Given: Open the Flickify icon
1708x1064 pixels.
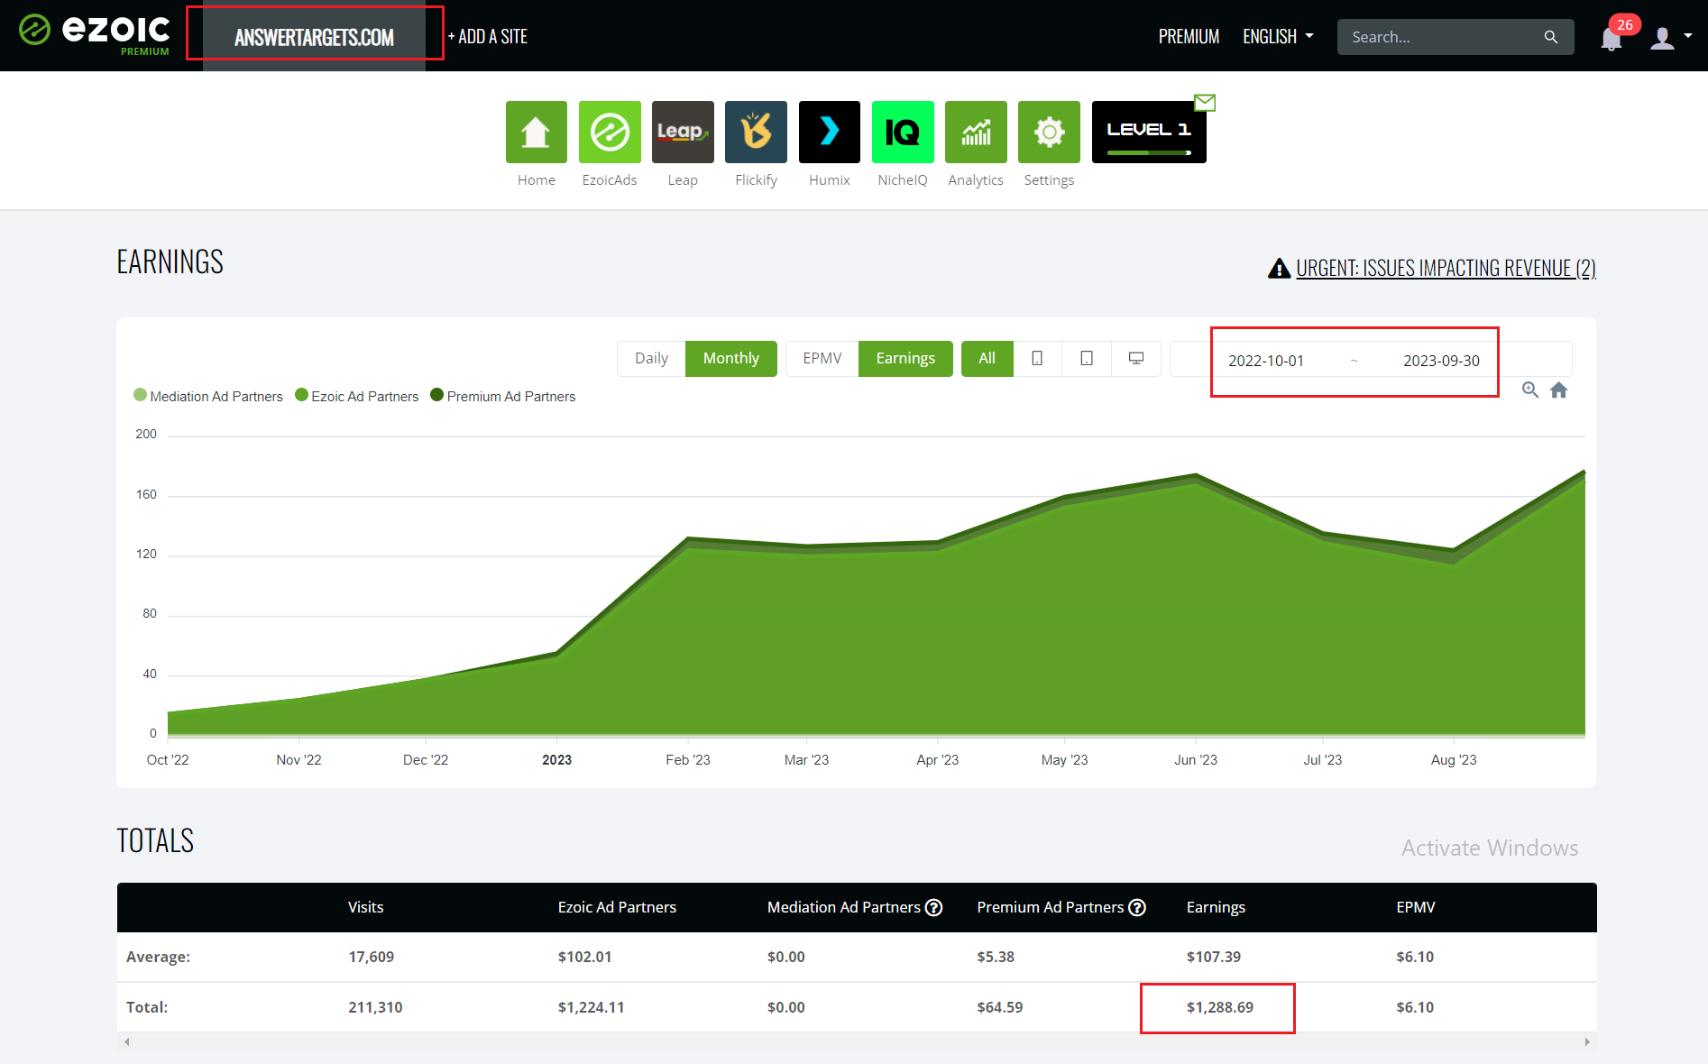Looking at the screenshot, I should tap(756, 132).
